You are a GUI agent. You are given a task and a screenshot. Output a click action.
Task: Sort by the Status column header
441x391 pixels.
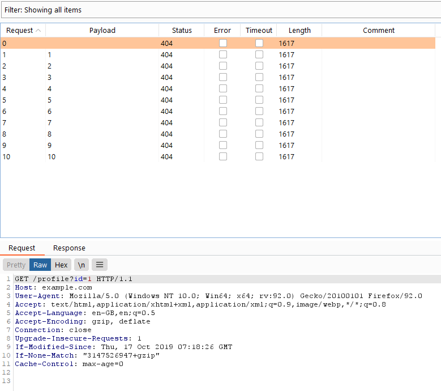(x=182, y=31)
